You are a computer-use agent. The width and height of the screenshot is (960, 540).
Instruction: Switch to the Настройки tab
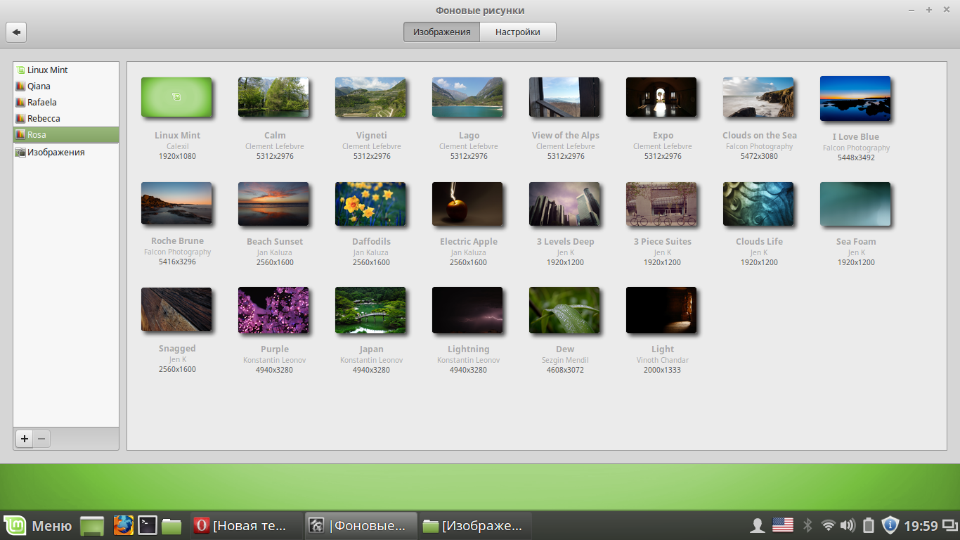click(x=517, y=32)
